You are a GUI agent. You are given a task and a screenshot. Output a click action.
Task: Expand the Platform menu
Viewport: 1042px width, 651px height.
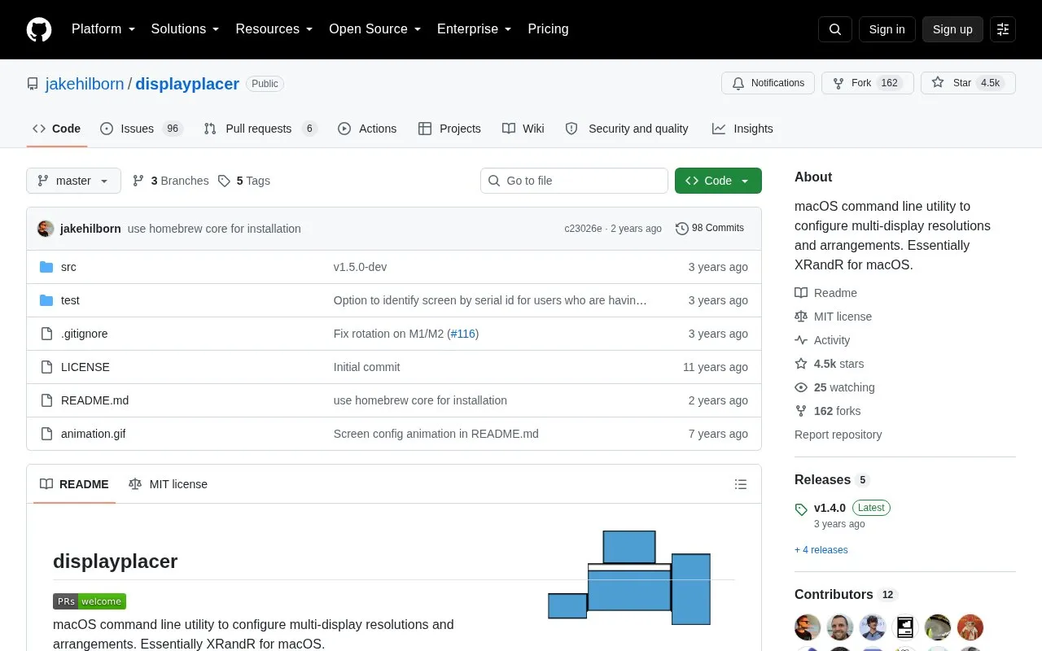(x=103, y=29)
